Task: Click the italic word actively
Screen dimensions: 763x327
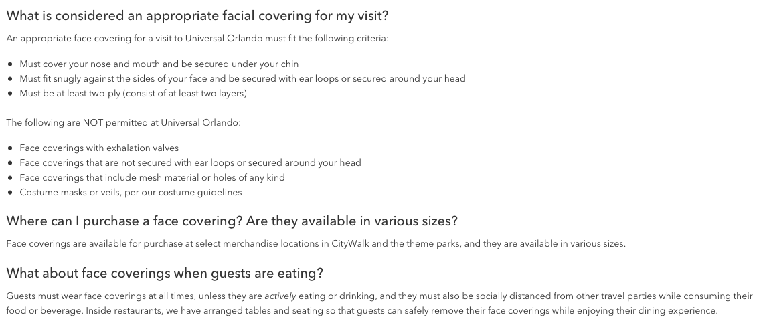Action: click(280, 296)
